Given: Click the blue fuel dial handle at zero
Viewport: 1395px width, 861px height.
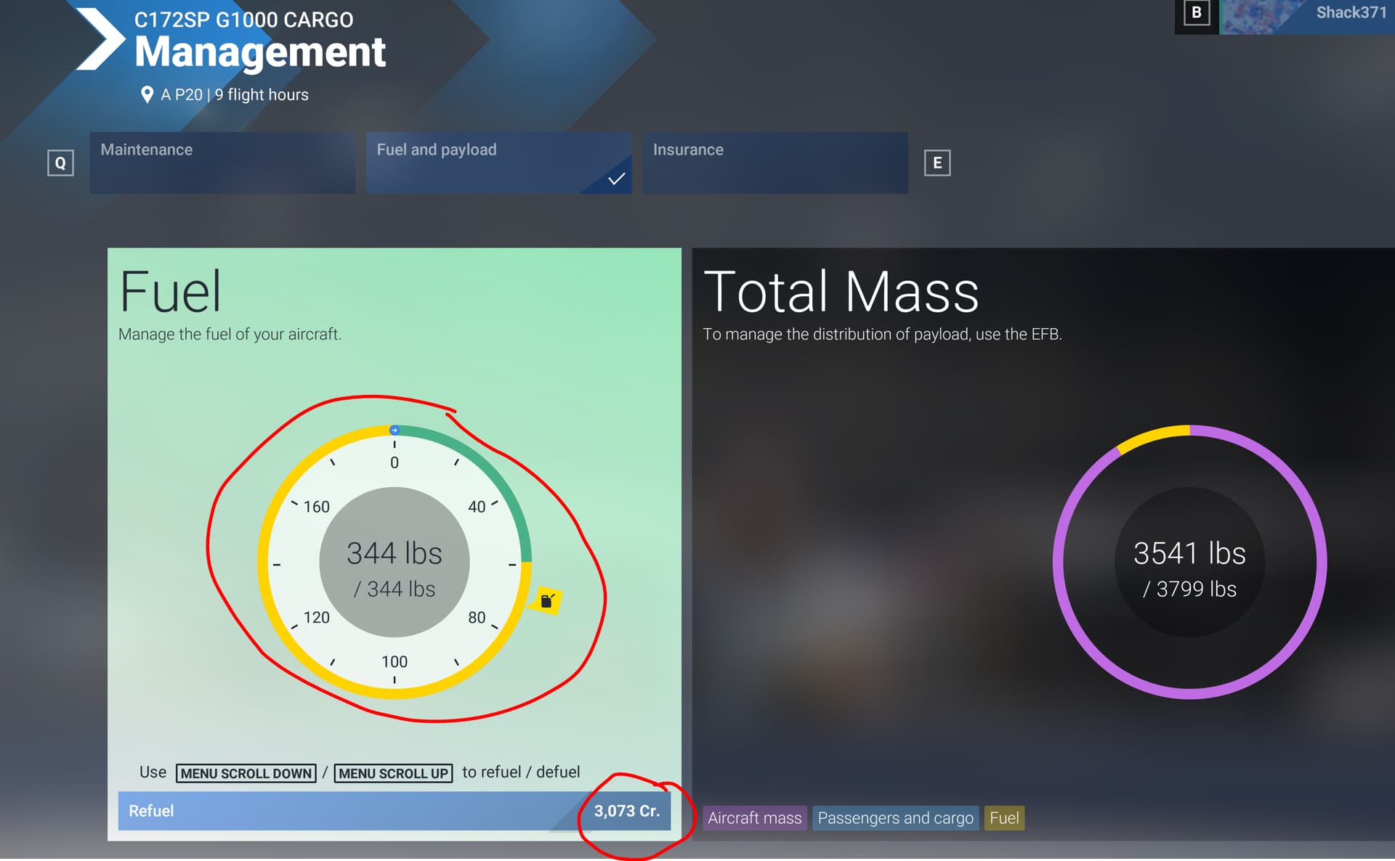Looking at the screenshot, I should (x=394, y=430).
